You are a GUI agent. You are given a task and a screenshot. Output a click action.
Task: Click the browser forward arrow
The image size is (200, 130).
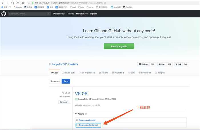[7, 3]
